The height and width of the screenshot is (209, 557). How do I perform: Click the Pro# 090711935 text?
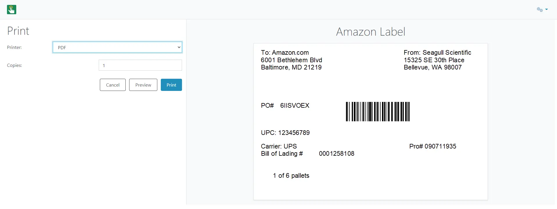(433, 146)
